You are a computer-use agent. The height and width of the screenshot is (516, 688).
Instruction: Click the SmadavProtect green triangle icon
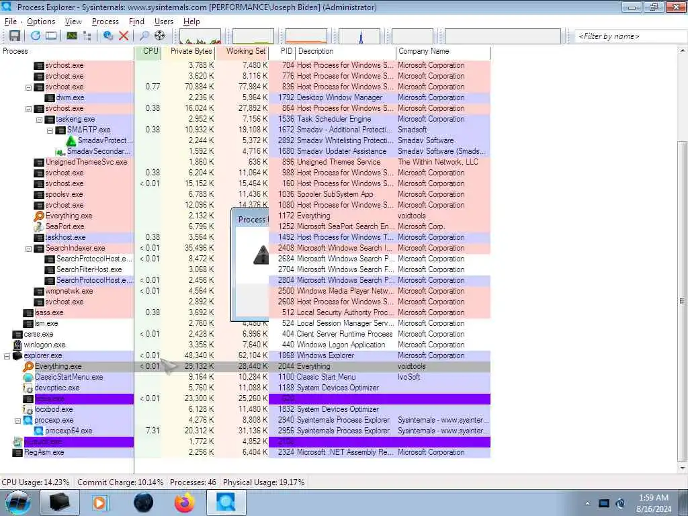pyautogui.click(x=71, y=140)
